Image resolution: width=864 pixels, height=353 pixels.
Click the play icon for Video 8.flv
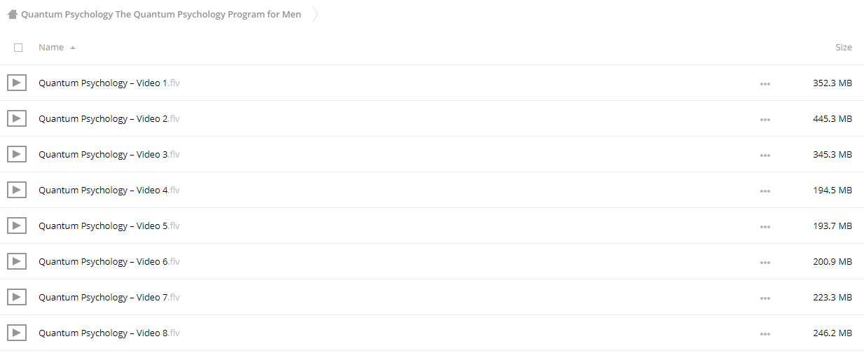click(x=17, y=333)
